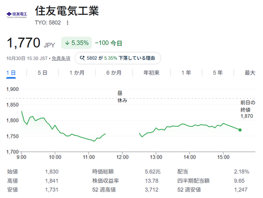Switch to the 1年 chart tab
263x198 pixels.
coord(186,73)
